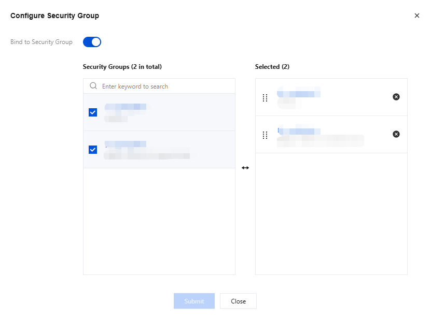Toggle the Bind to Security Group switch
This screenshot has height=319, width=431.
pos(92,42)
